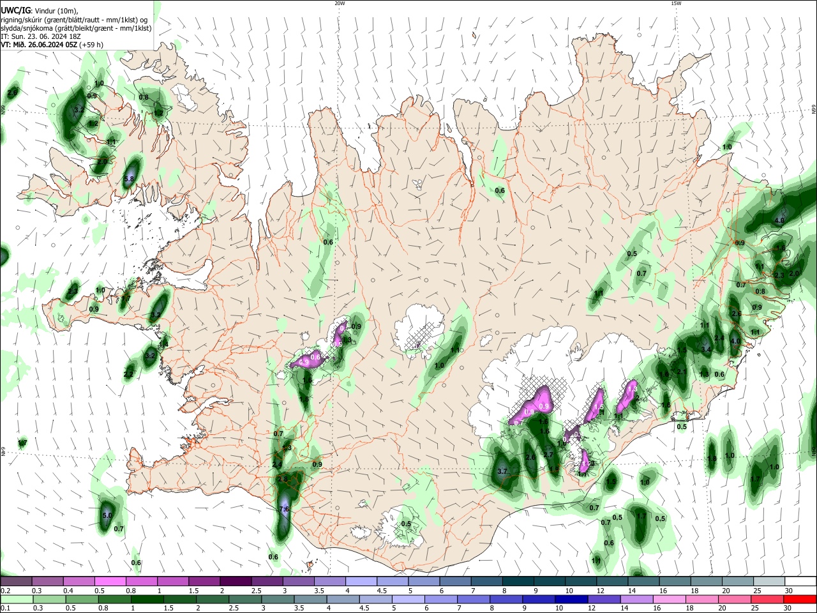
Task: Click the '0.1' label on the rain scale
Action: pyautogui.click(x=5, y=609)
